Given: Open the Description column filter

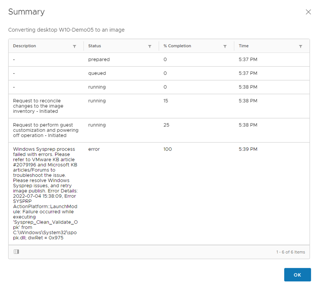Looking at the screenshot, I should pos(74,46).
